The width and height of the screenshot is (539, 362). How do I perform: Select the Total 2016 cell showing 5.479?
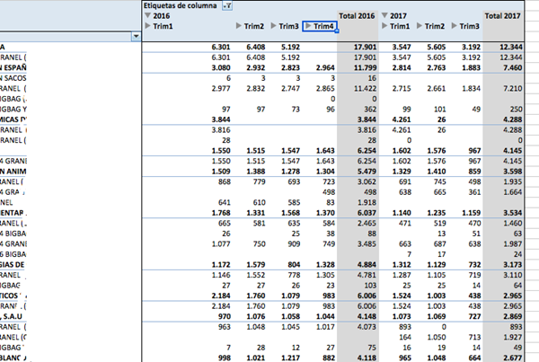[x=358, y=171]
